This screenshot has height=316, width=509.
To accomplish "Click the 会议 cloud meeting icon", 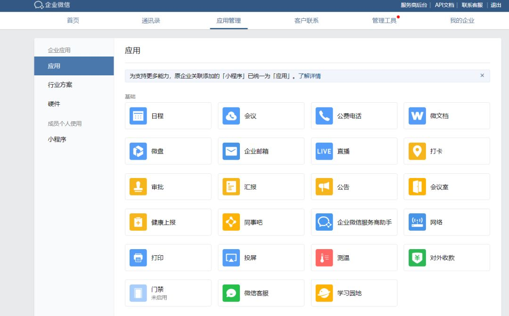I will (x=231, y=116).
